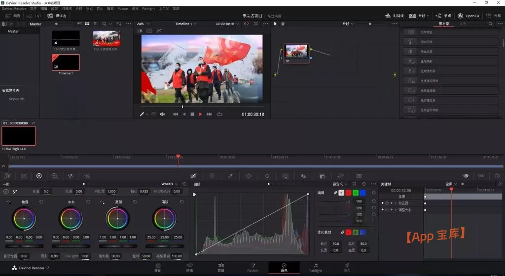
Task: Toggle the Y luminance curve channel
Action: (341, 193)
